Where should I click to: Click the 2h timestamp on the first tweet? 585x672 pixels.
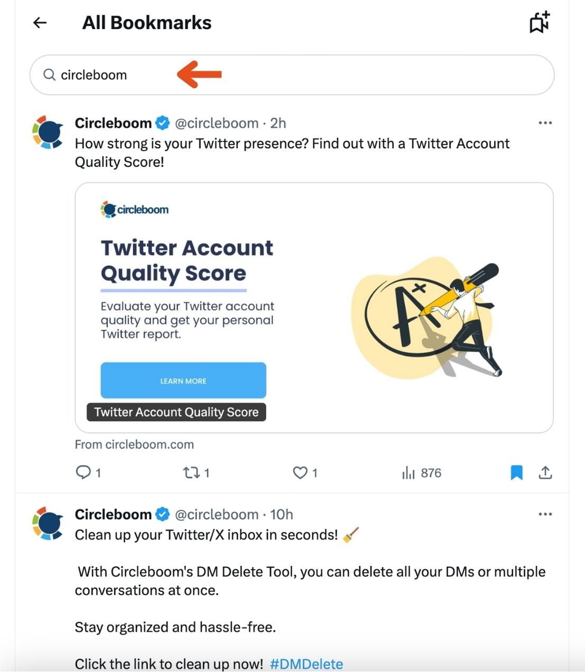pyautogui.click(x=277, y=123)
